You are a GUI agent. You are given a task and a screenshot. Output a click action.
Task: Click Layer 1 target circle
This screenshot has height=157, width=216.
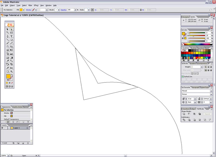click(x=27, y=128)
